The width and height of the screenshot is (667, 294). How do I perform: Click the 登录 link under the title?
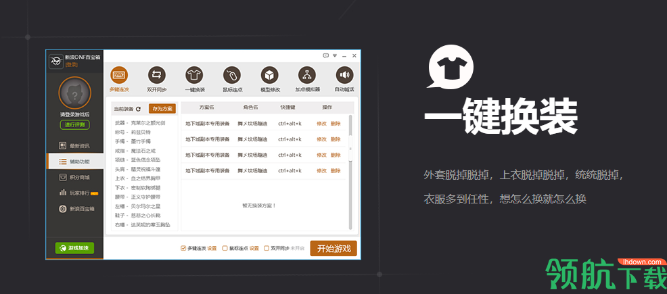pyautogui.click(x=72, y=65)
